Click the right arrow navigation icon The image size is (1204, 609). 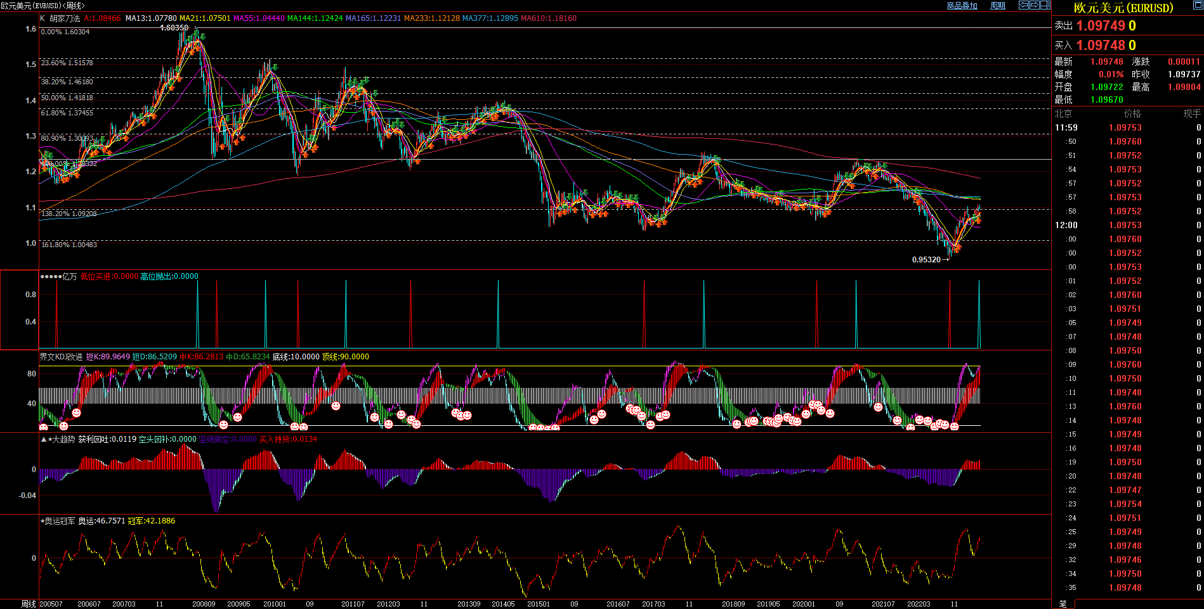click(x=1035, y=5)
